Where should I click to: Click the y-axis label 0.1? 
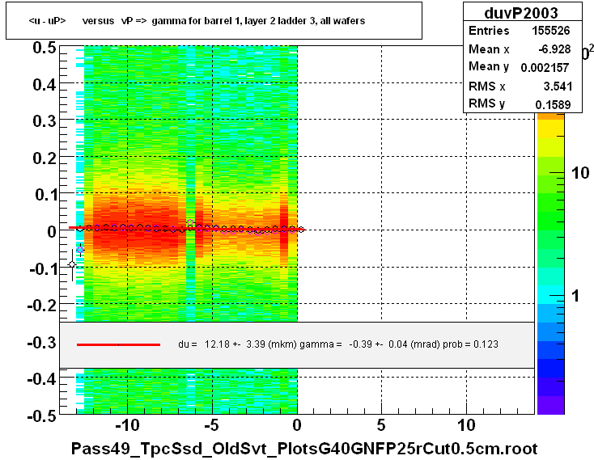45,195
